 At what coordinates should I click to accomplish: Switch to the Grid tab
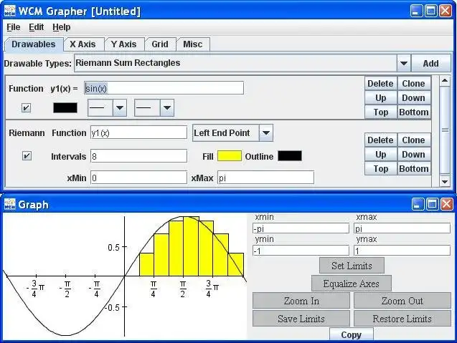[x=160, y=44]
